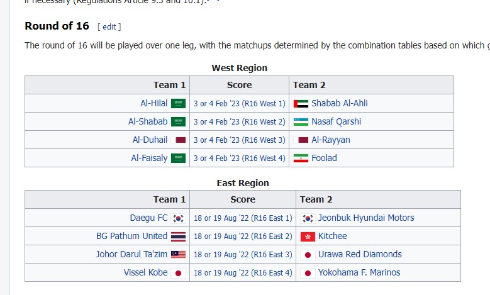The image size is (490, 295).
Task: Click the Iran flag beside Foolad
Action: (x=301, y=159)
